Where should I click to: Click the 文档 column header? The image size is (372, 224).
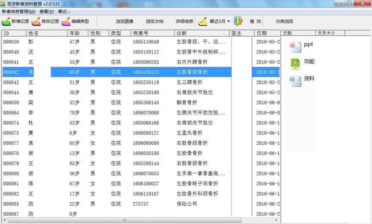pyautogui.click(x=298, y=33)
